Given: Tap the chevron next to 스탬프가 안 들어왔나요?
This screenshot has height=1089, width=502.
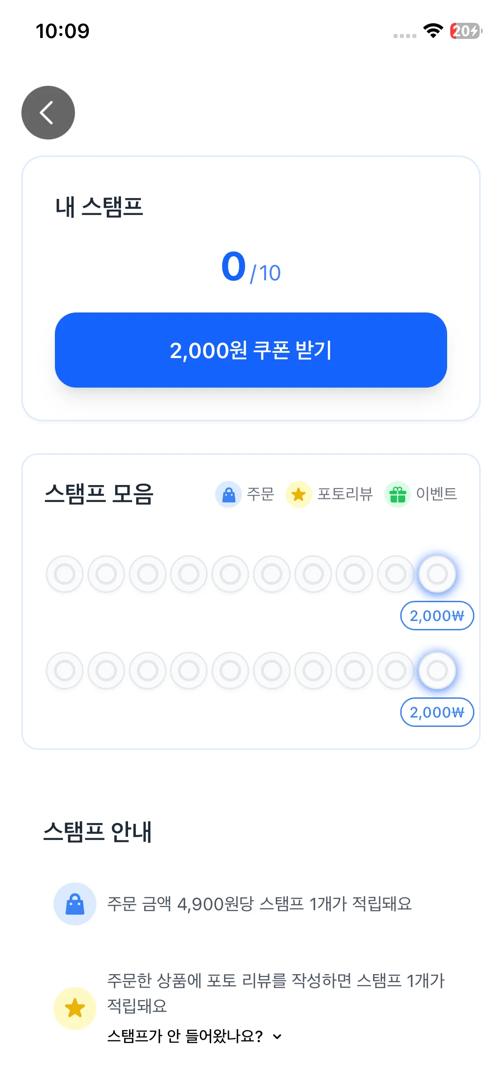Looking at the screenshot, I should tap(277, 1036).
